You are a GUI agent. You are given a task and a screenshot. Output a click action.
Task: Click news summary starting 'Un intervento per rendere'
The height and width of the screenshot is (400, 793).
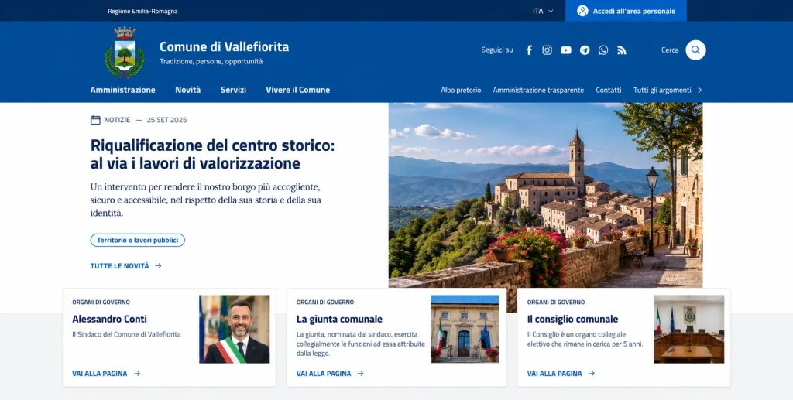tap(206, 200)
